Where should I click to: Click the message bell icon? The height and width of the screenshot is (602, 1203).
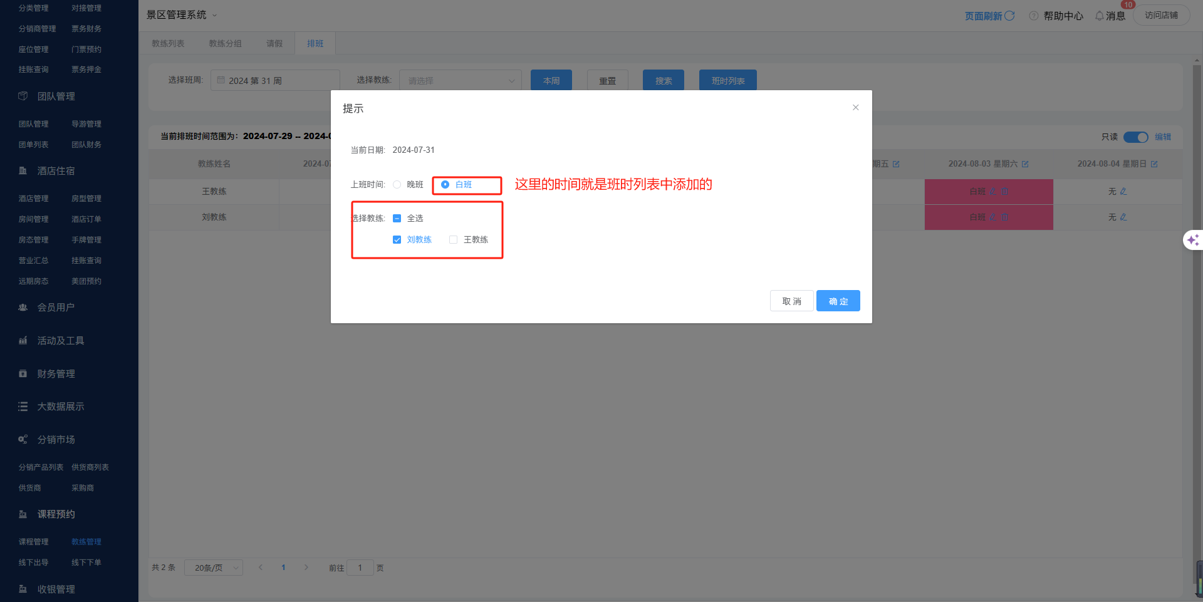(1099, 16)
